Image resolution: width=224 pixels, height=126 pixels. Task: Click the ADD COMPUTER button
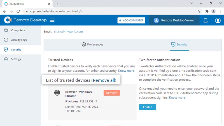pos(131,20)
